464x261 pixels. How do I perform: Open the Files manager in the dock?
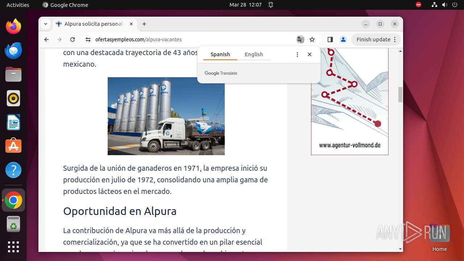(x=13, y=74)
